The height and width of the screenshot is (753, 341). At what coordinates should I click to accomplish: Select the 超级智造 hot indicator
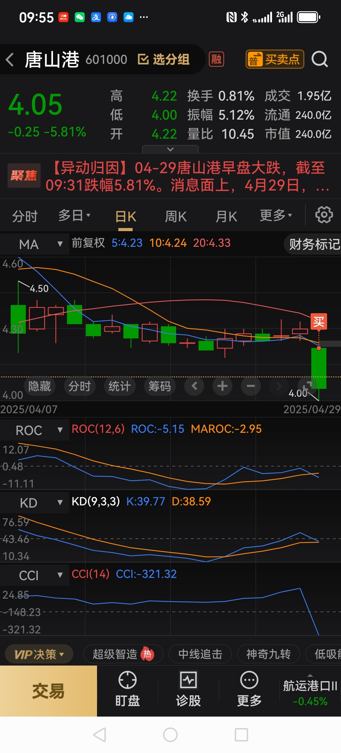click(123, 654)
